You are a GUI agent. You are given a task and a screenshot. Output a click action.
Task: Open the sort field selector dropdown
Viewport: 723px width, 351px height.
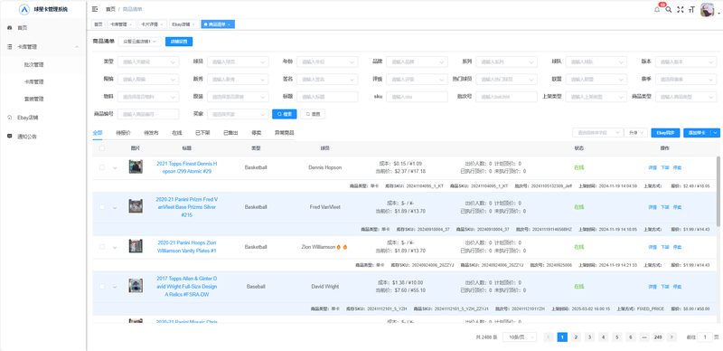tap(598, 133)
